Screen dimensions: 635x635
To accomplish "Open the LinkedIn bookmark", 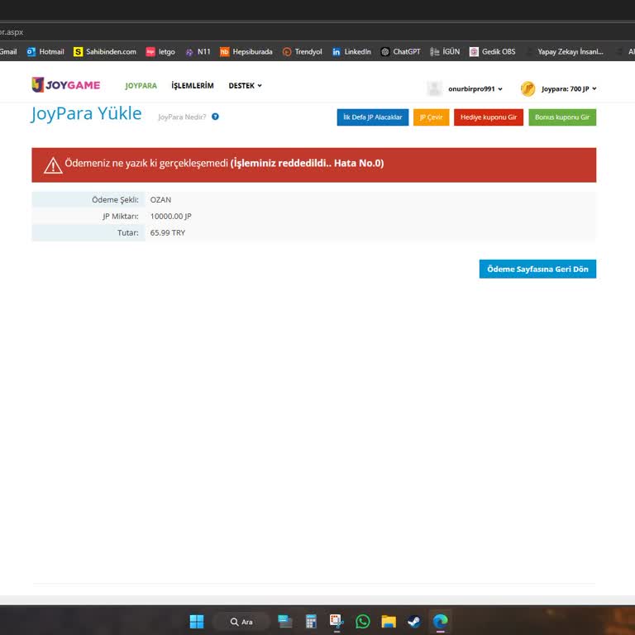I will [x=351, y=52].
